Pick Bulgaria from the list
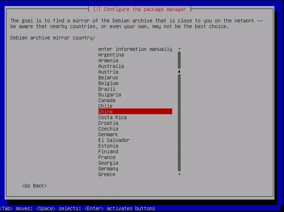Viewport: 284px width, 212px height. click(135, 95)
